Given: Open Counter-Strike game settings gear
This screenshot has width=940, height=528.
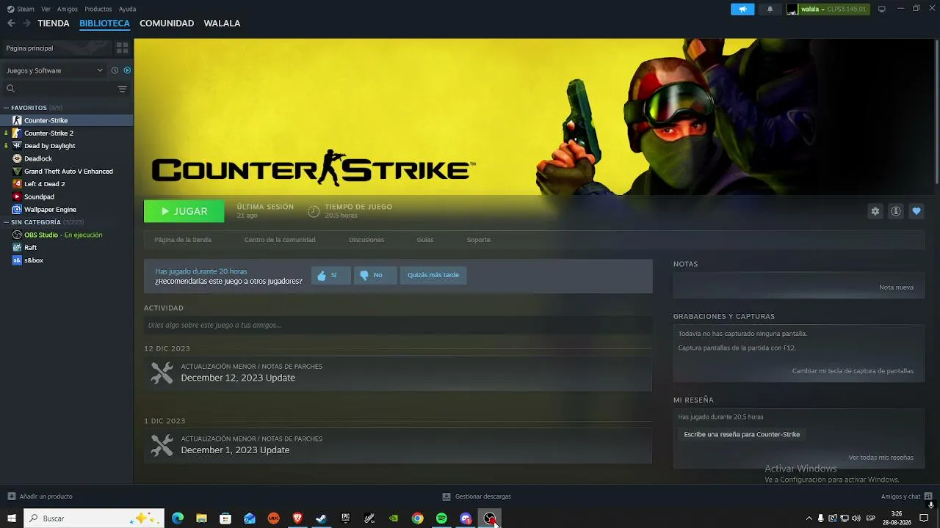Looking at the screenshot, I should click(x=875, y=211).
